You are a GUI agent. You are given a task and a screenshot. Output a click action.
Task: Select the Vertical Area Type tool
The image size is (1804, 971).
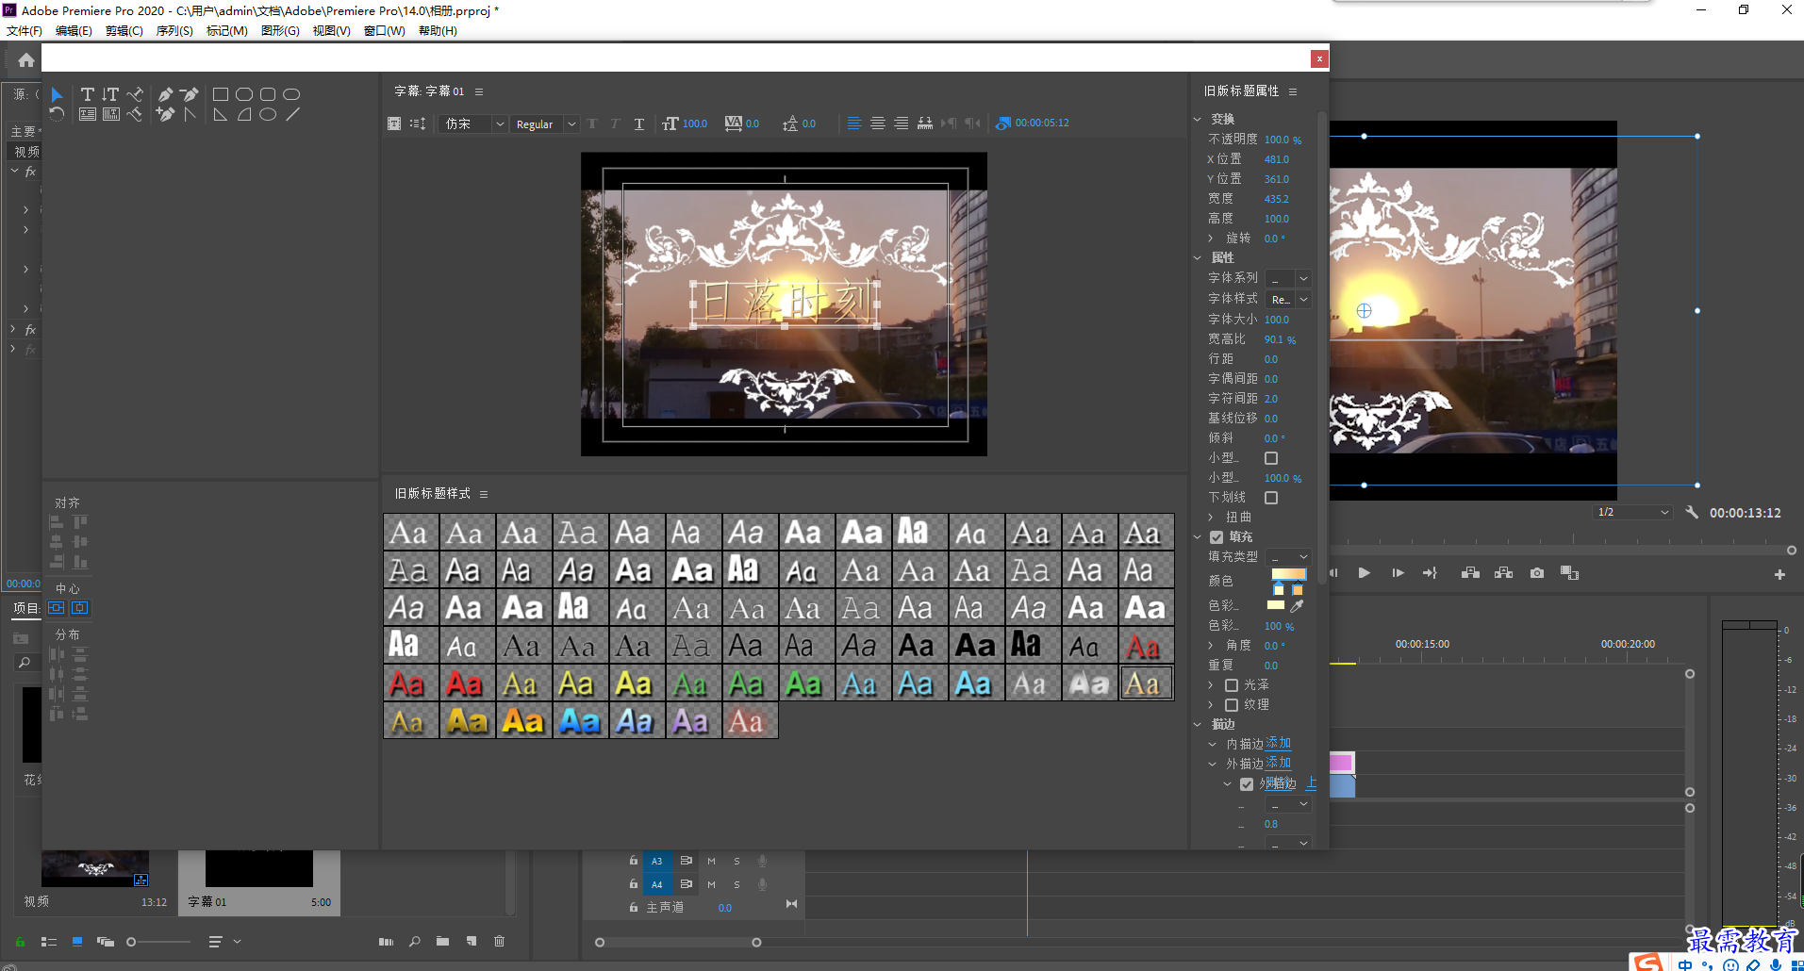[x=110, y=114]
